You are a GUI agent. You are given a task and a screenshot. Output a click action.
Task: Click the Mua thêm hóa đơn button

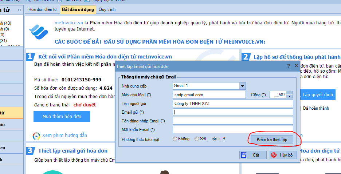pos(62,117)
